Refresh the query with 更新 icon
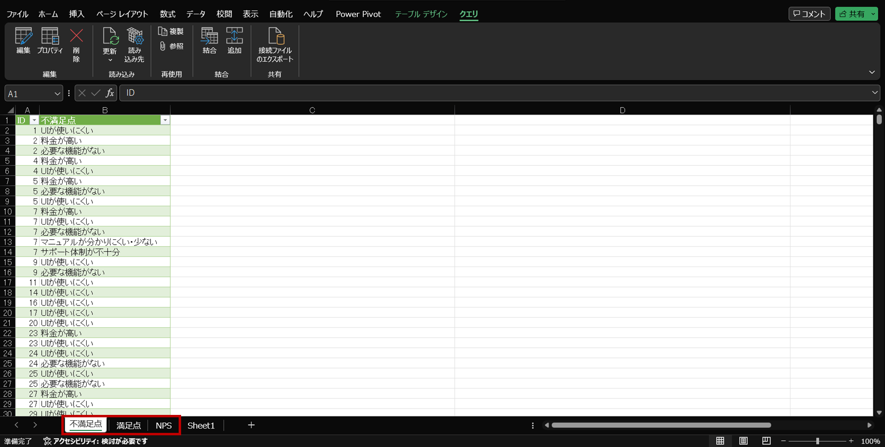 110,37
